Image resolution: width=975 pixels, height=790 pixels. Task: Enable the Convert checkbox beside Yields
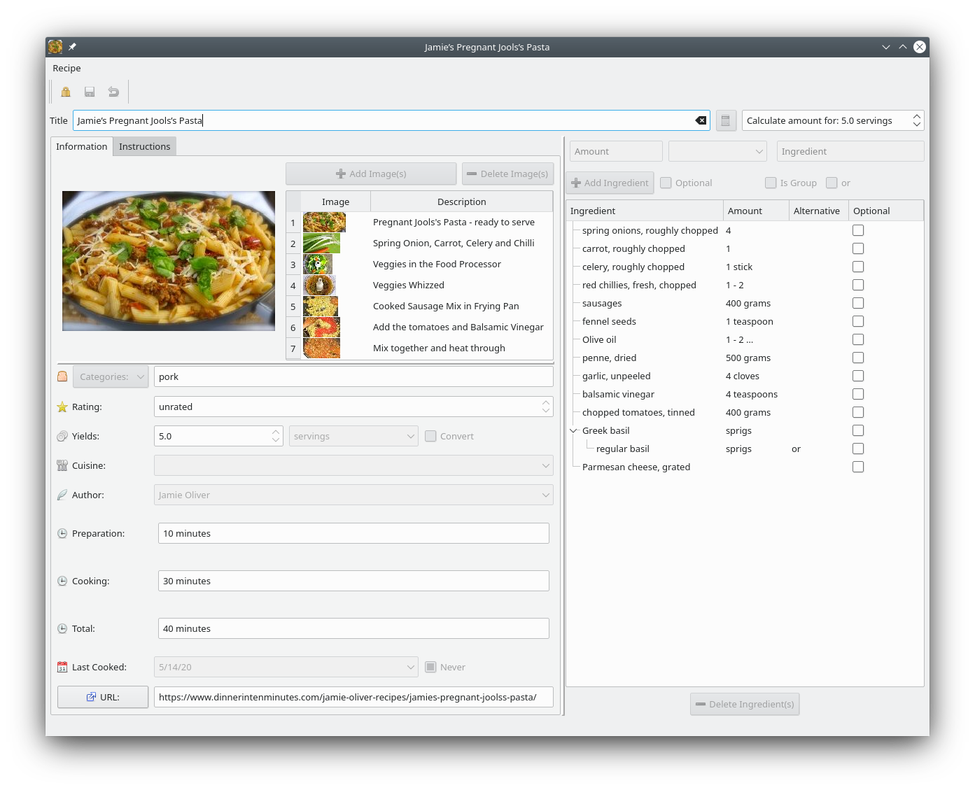point(431,436)
